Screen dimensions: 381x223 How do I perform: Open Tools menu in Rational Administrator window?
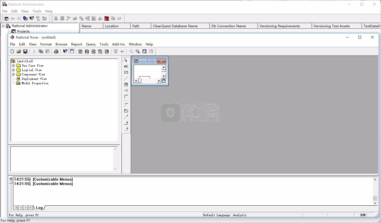(x=37, y=11)
